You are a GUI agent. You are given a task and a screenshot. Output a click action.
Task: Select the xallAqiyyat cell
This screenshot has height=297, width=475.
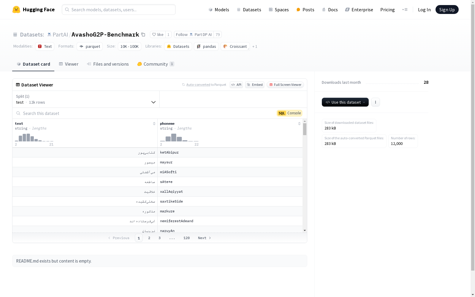tap(230, 192)
